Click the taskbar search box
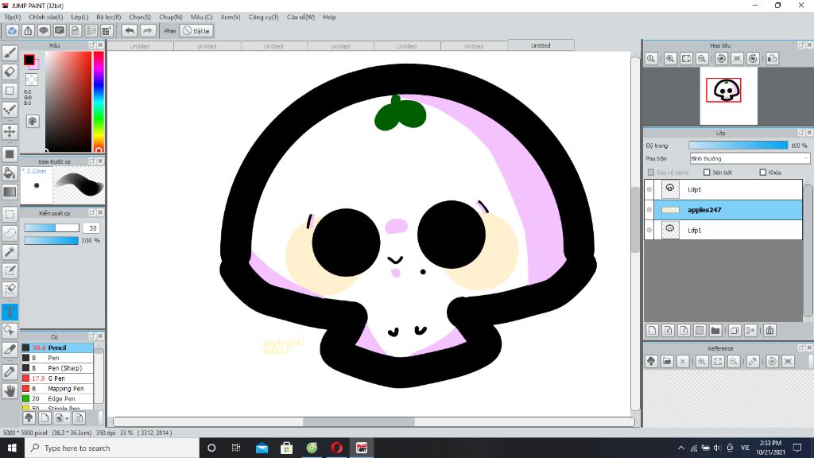The width and height of the screenshot is (814, 458). click(111, 448)
